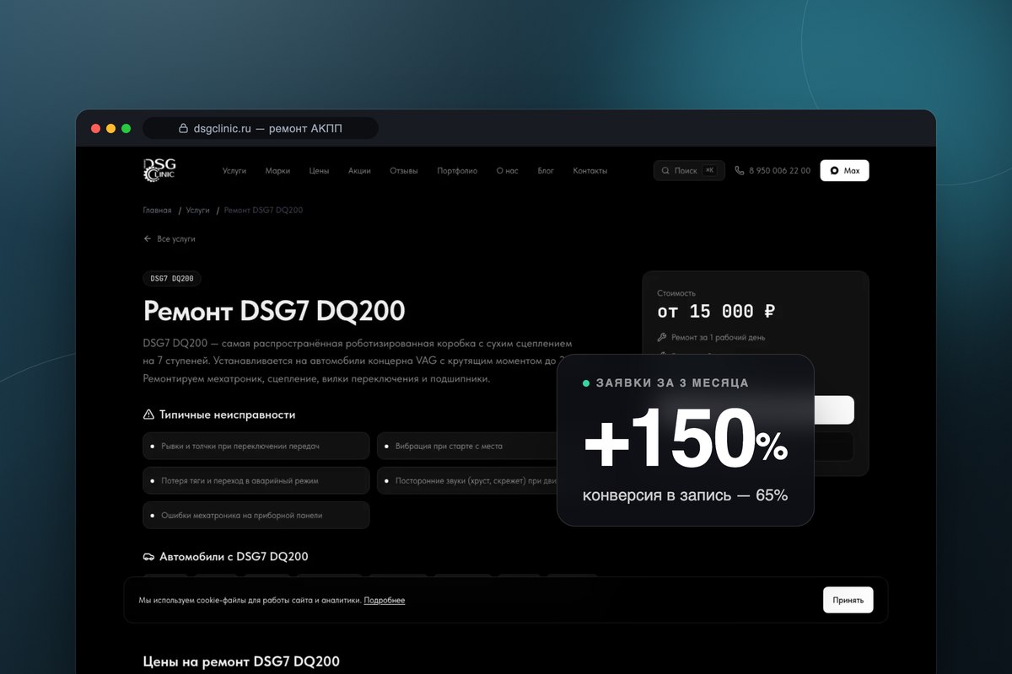Open the Услуги menu item

(234, 171)
